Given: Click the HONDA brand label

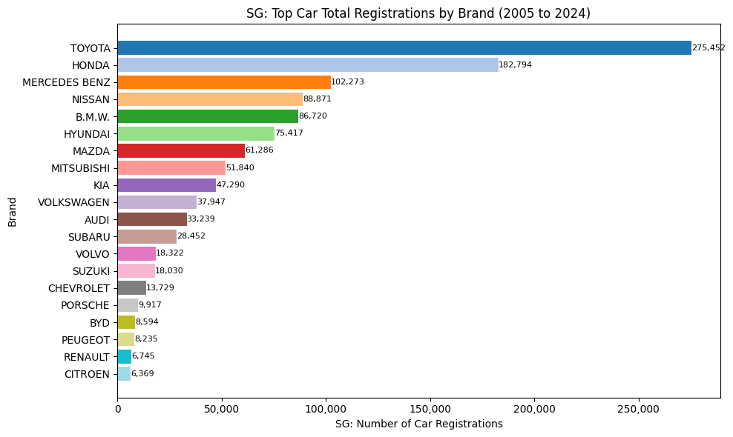Looking at the screenshot, I should (x=91, y=65).
